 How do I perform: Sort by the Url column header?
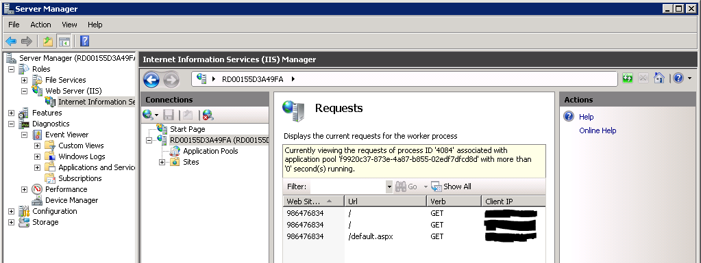(385, 202)
